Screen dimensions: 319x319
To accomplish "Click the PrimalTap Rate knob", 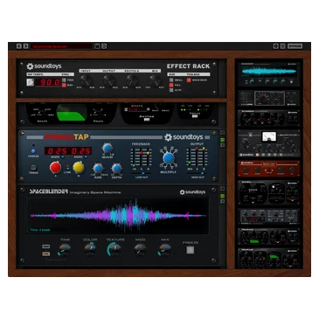I will 98,169.
